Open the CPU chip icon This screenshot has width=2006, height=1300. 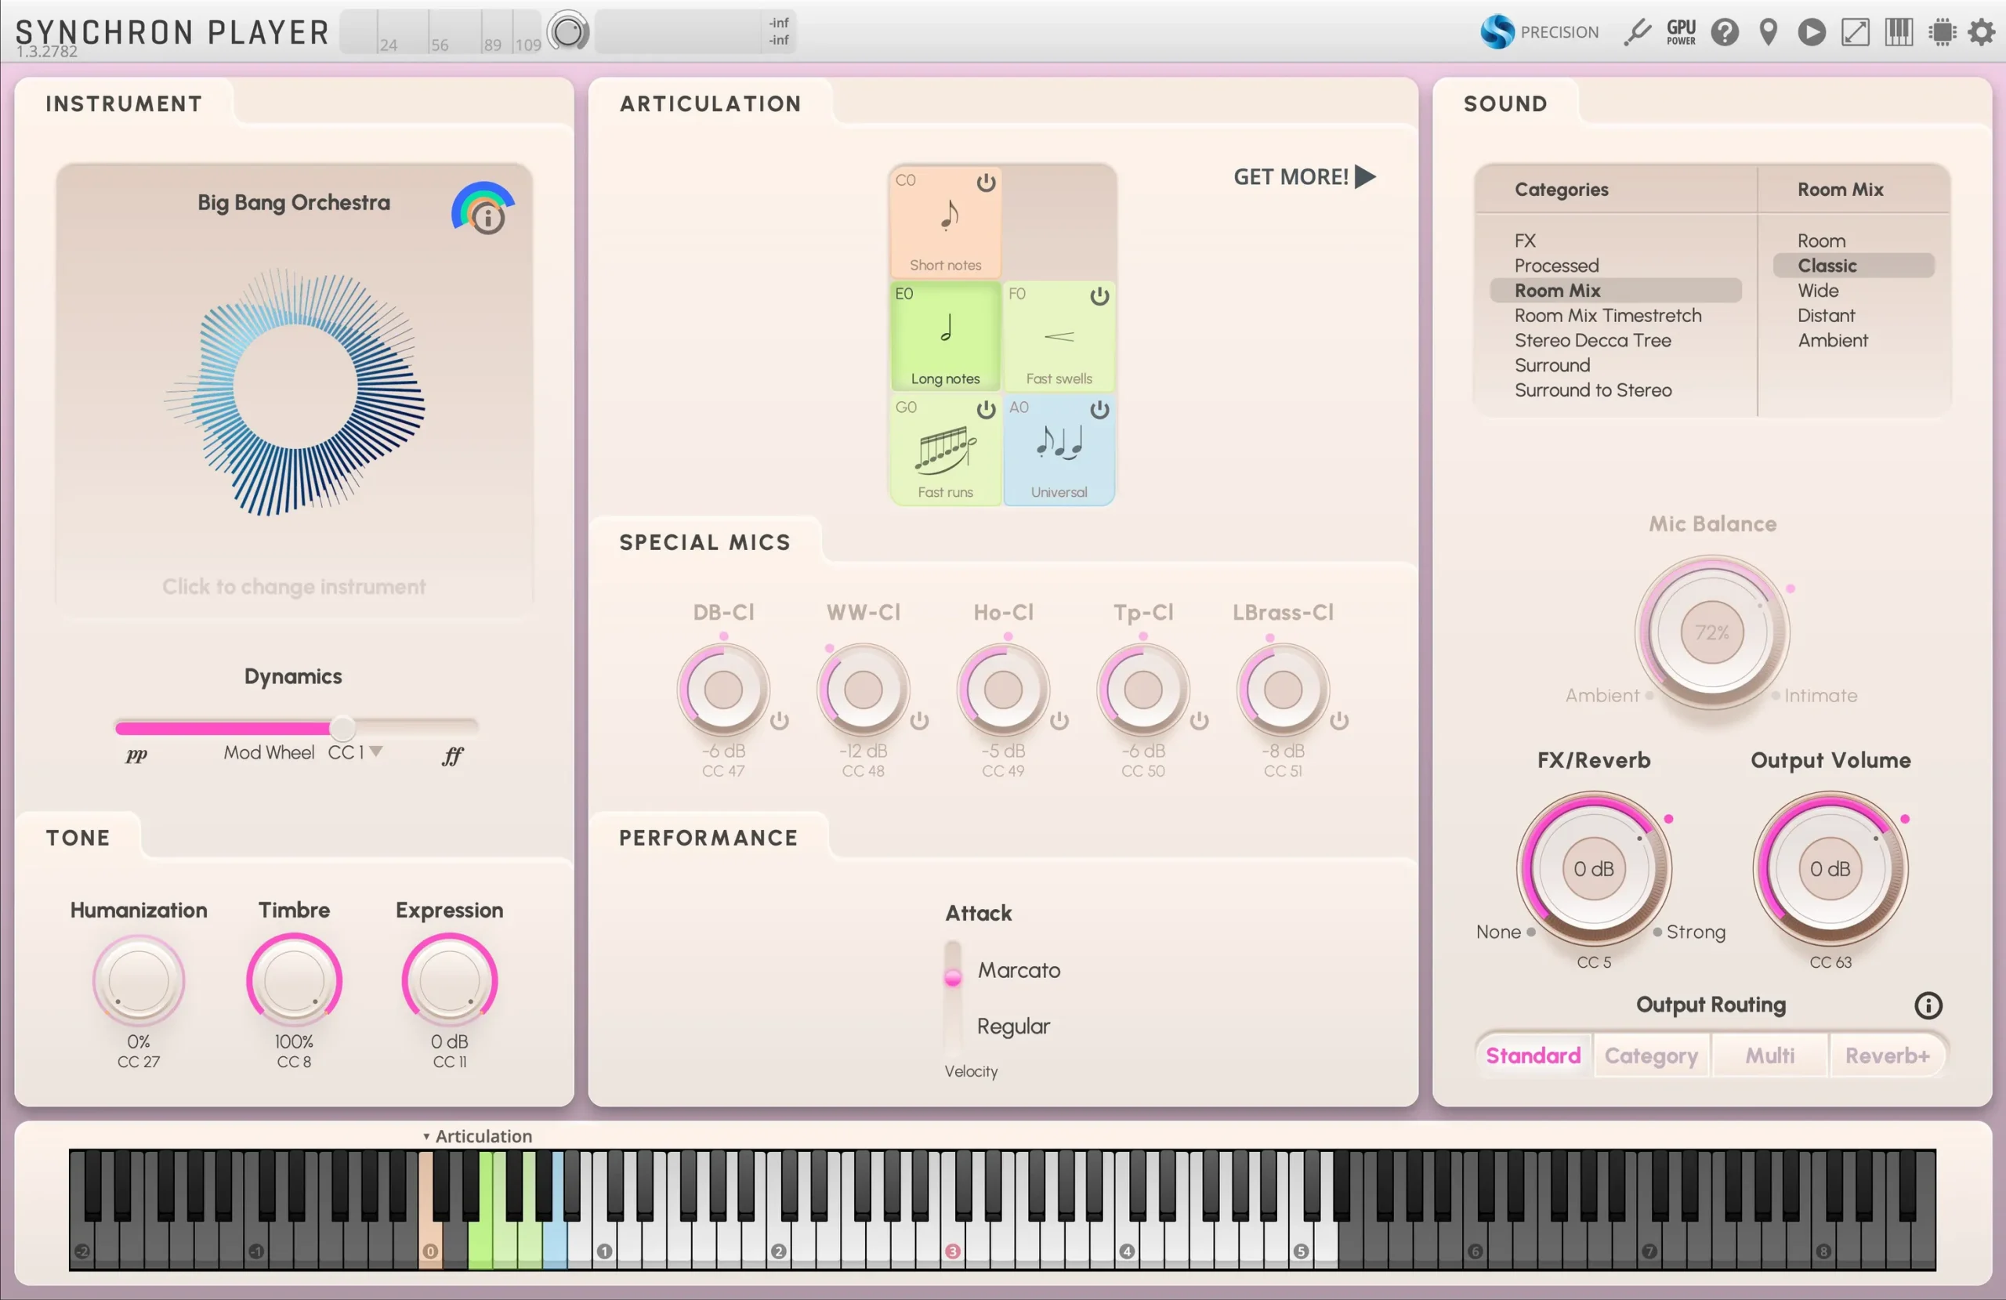tap(1942, 33)
